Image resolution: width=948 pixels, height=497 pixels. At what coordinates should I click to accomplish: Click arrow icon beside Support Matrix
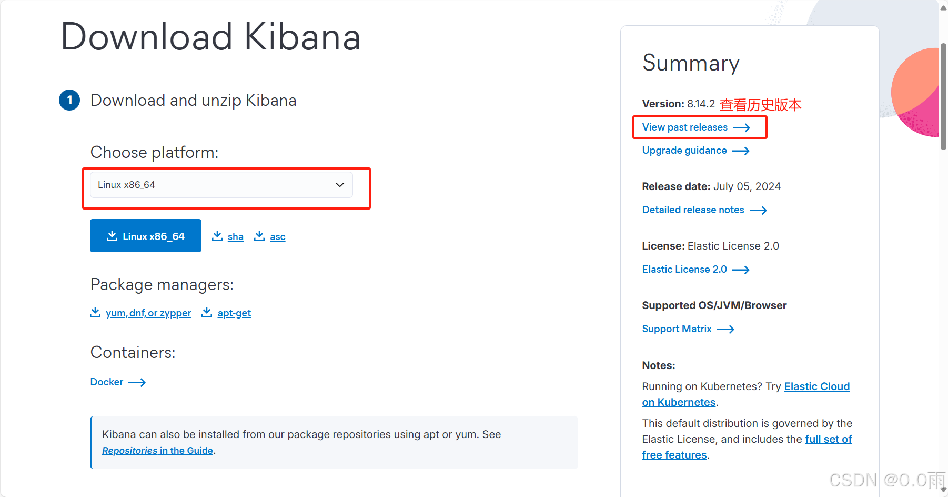click(x=725, y=330)
